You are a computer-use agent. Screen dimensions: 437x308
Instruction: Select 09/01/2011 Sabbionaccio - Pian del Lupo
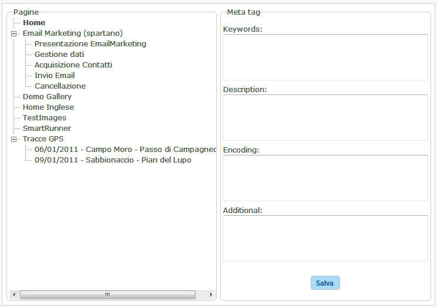point(113,160)
